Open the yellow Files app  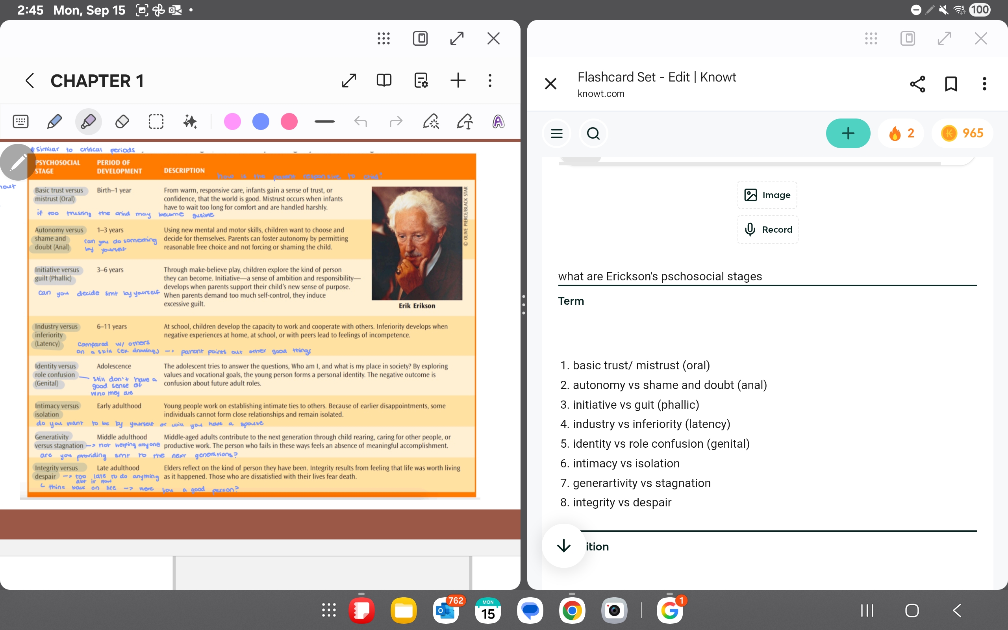[x=404, y=610]
